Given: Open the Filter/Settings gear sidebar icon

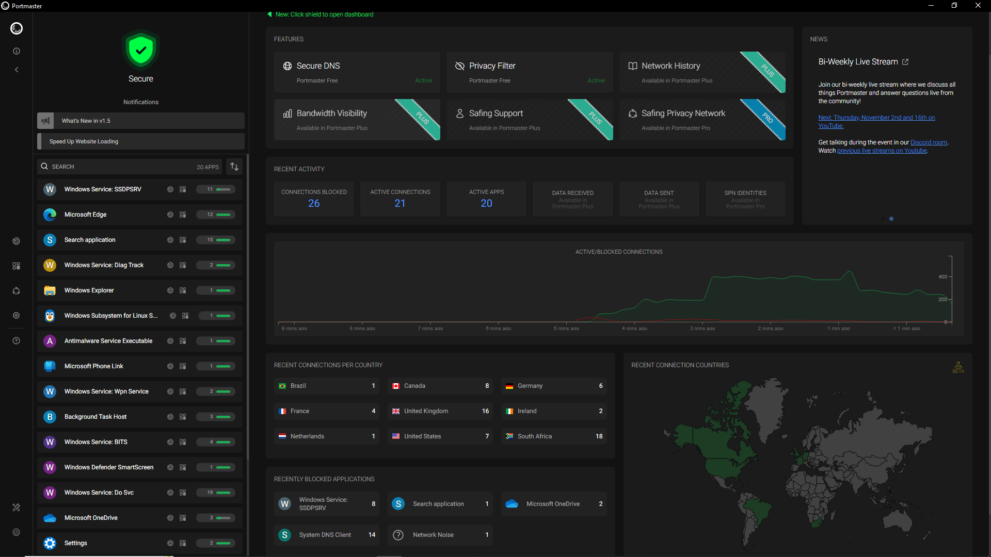Looking at the screenshot, I should pos(17,315).
